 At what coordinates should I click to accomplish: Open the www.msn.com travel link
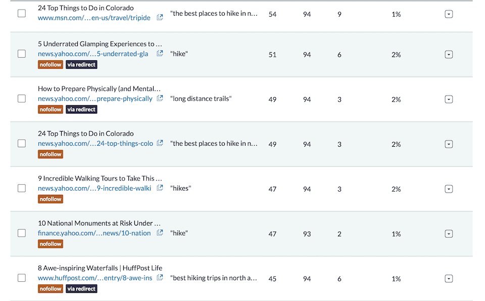click(x=94, y=18)
